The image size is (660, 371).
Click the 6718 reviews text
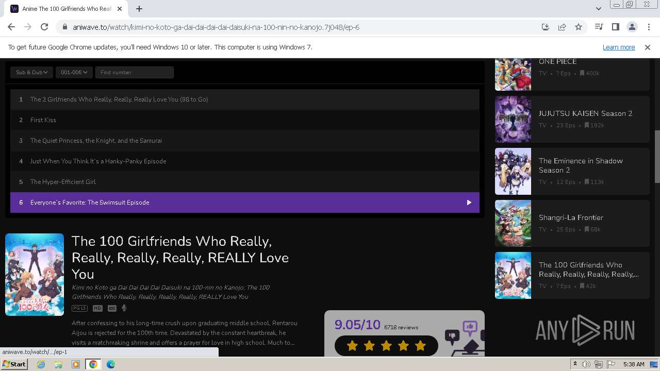point(401,327)
